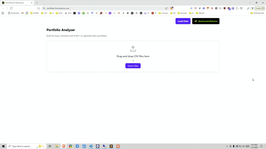Open the LP bookmark
Image resolution: width=266 pixels, height=149 pixels.
(154, 13)
